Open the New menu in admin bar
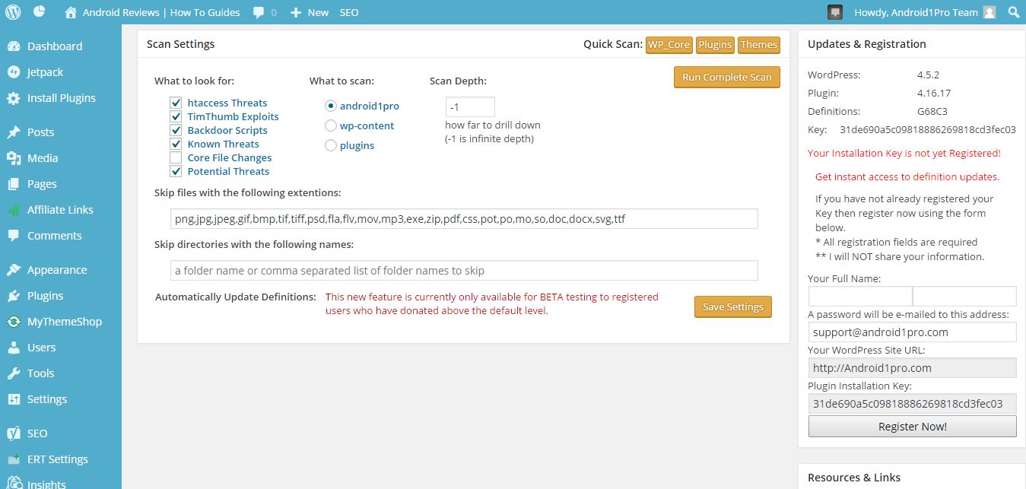1026x489 pixels. [x=310, y=12]
